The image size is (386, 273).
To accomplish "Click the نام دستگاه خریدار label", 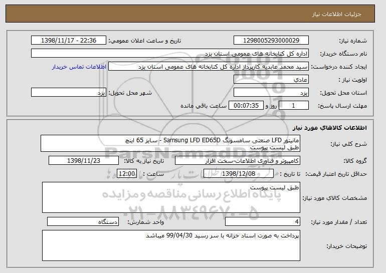I will click(x=343, y=54).
